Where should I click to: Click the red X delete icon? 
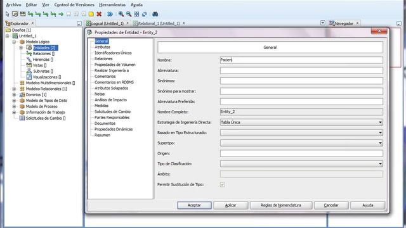click(x=99, y=14)
